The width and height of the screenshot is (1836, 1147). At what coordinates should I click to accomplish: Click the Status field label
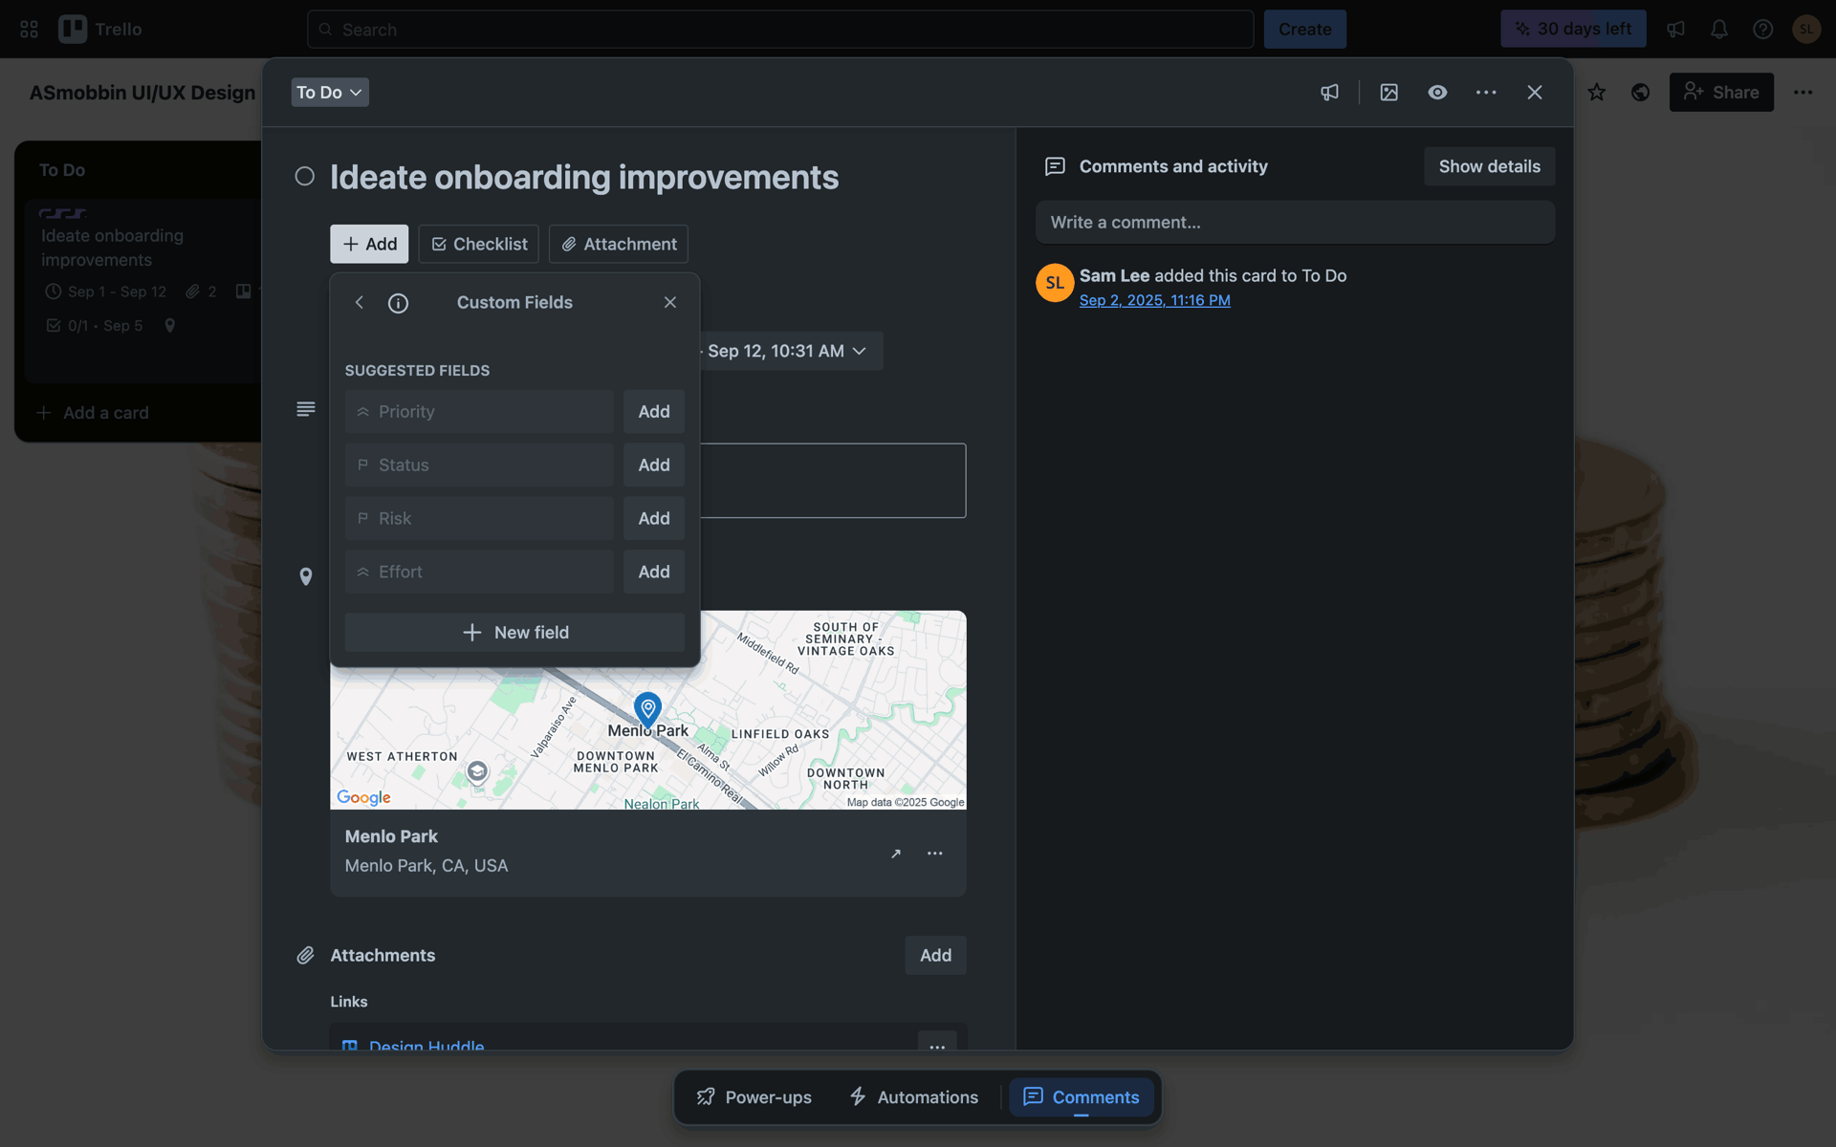[x=479, y=465]
